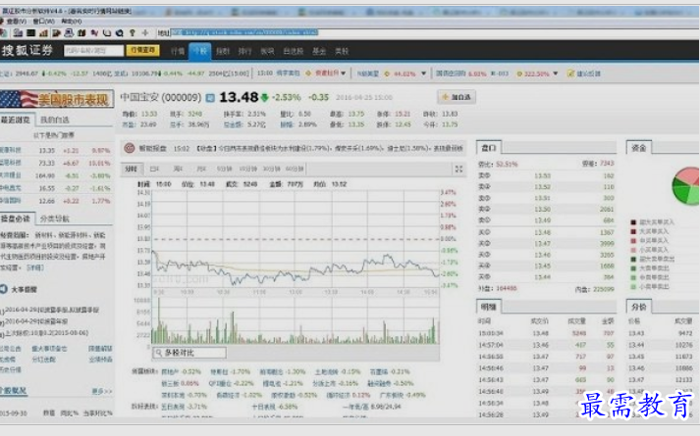This screenshot has width=700, height=436.
Task: Open the 窗口(W) menu
Action: coord(44,22)
